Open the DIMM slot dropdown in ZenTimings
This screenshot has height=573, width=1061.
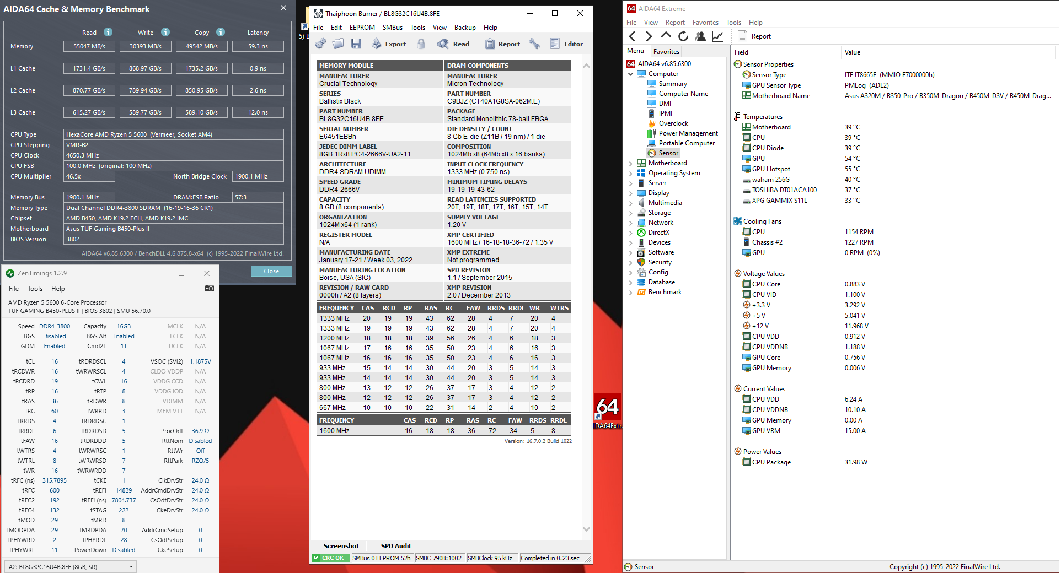(71, 566)
